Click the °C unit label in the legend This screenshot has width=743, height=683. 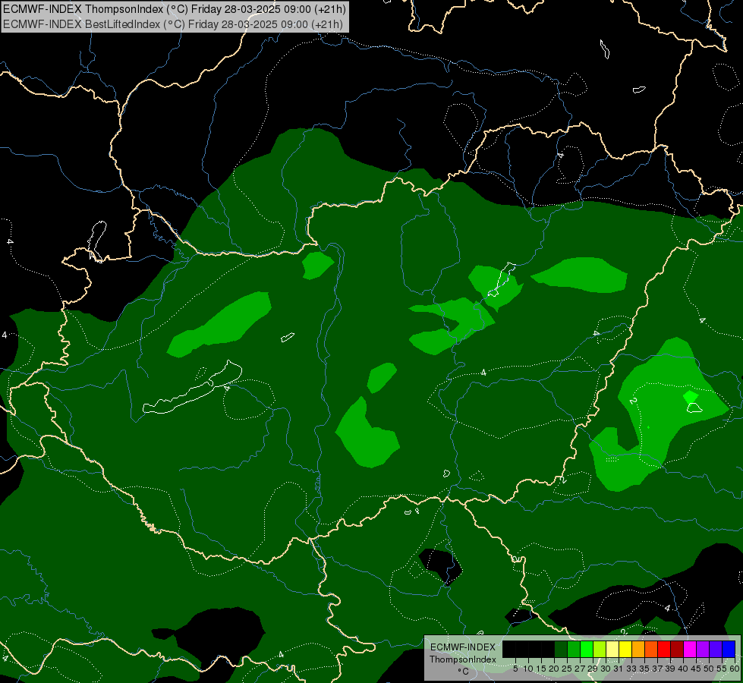[x=464, y=672]
